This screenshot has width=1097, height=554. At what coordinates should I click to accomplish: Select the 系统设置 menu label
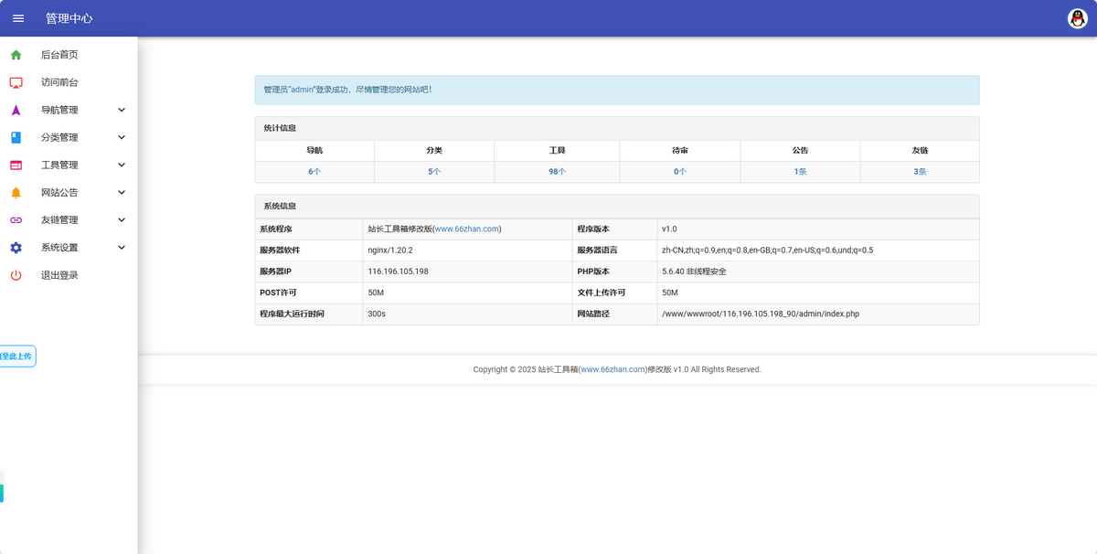coord(59,247)
